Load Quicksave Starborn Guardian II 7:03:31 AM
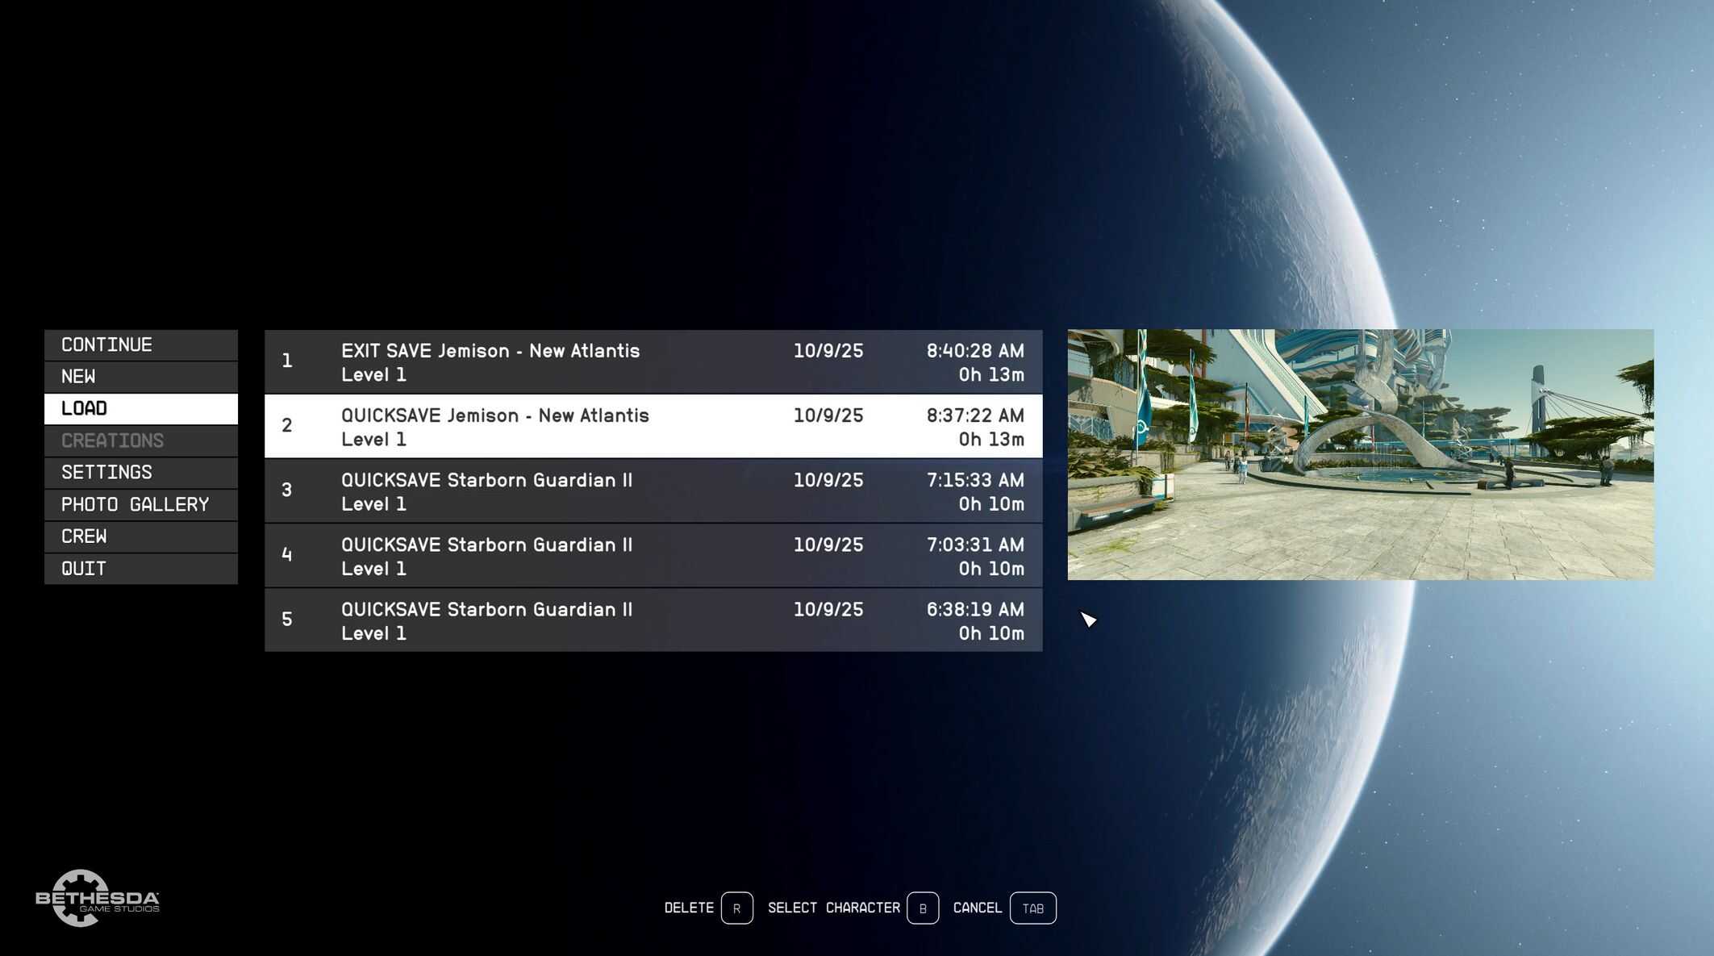Viewport: 1714px width, 956px height. tap(653, 555)
